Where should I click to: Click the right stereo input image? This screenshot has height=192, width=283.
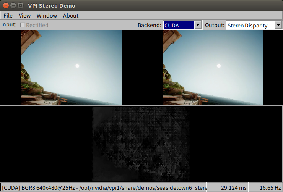coord(213,68)
